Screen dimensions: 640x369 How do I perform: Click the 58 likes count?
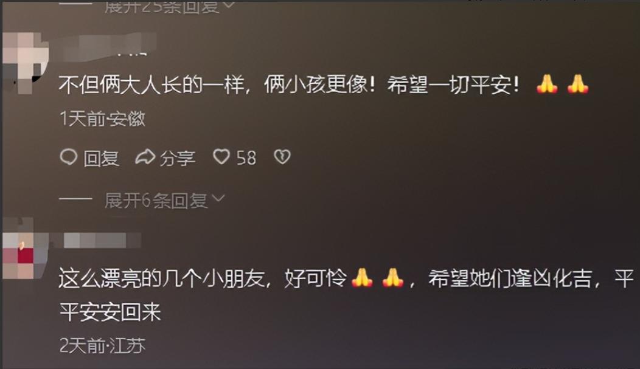(246, 158)
